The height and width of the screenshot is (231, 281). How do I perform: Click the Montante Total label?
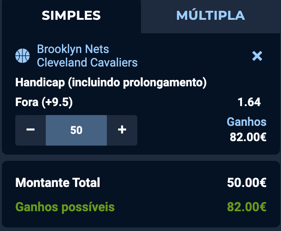(57, 183)
